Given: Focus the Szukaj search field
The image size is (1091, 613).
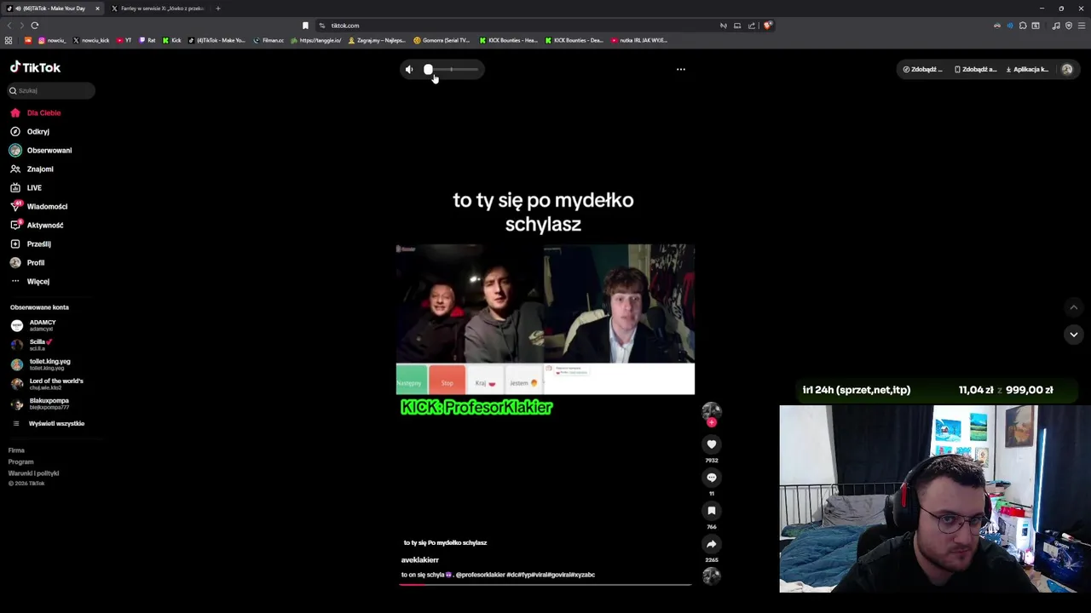Looking at the screenshot, I should tap(51, 90).
